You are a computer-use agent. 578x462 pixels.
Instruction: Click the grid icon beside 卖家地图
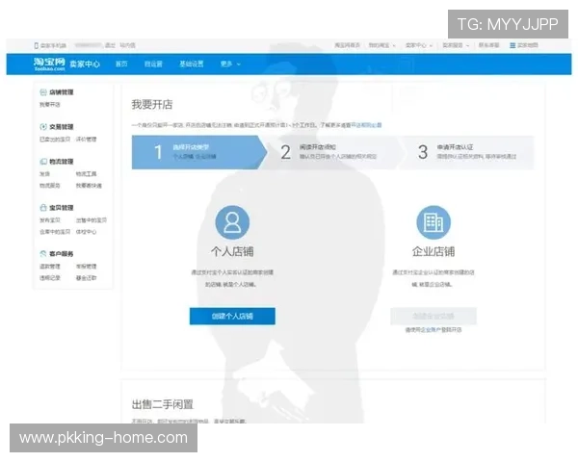(512, 45)
